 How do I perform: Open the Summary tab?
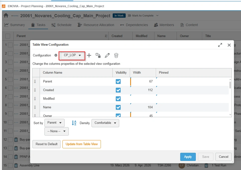click(15, 25)
